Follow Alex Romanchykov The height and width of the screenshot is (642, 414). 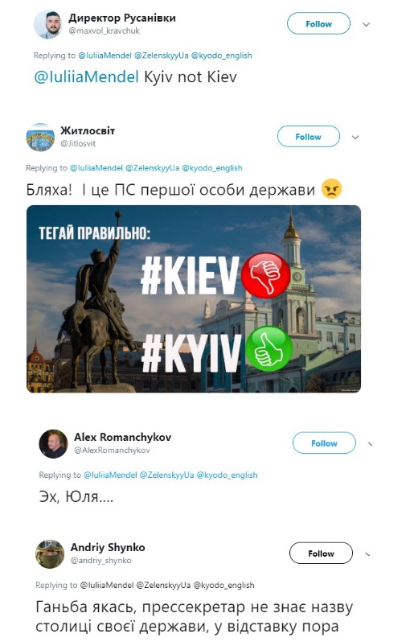(x=324, y=443)
